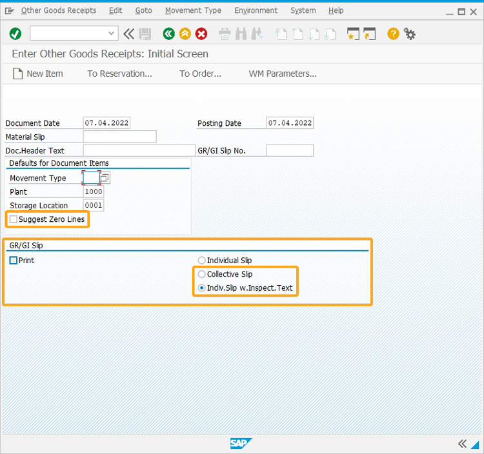484x454 pixels.
Task: Click the First Page icon
Action: click(x=281, y=34)
